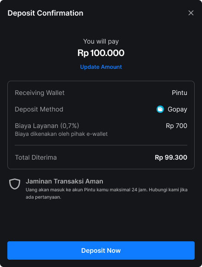Click the Total Diterima label
Screen dimensions: 202x267
[36, 157]
